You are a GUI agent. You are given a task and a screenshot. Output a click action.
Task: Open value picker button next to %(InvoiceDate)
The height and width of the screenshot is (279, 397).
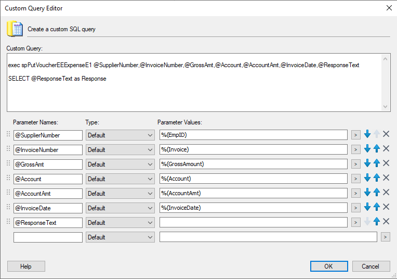point(355,208)
